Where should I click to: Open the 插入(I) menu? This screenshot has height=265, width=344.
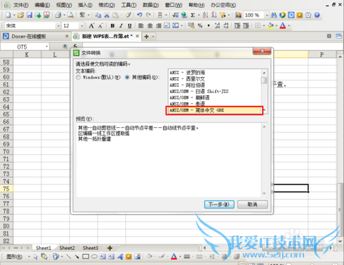point(85,5)
